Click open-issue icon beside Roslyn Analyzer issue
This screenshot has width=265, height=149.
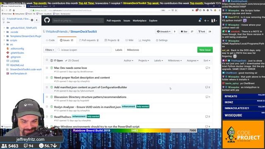(x=51, y=107)
